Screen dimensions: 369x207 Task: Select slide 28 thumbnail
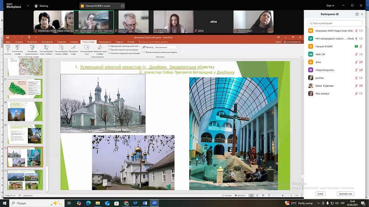pyautogui.click(x=25, y=111)
